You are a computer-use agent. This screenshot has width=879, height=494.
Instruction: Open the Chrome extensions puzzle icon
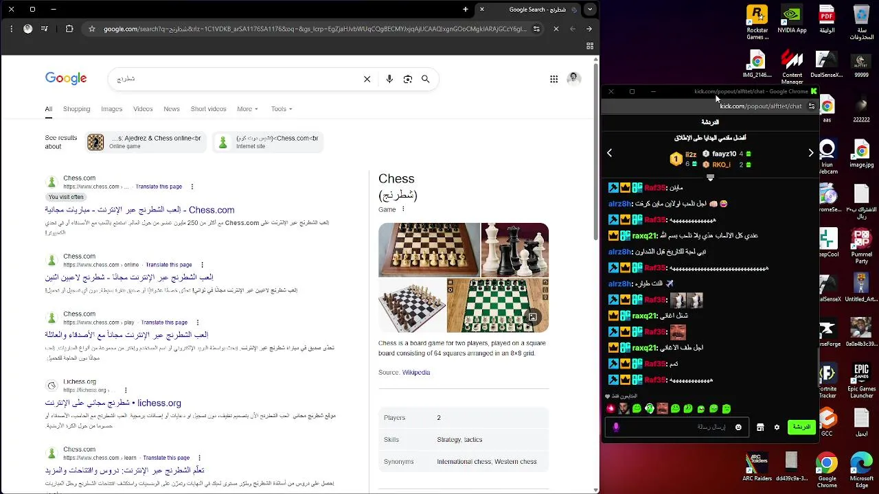(69, 29)
